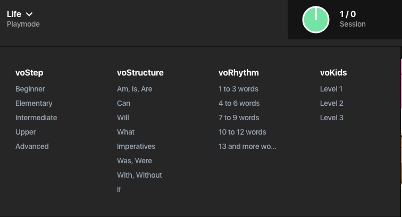This screenshot has height=217, width=402.
Task: Select 1 to 3 words rhythm
Action: [x=238, y=89]
